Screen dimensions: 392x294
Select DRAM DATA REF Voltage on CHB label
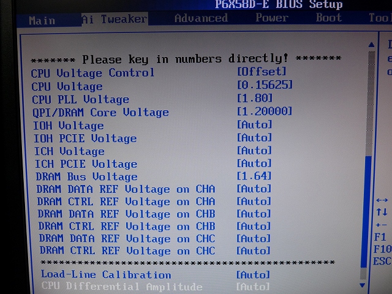click(x=127, y=214)
